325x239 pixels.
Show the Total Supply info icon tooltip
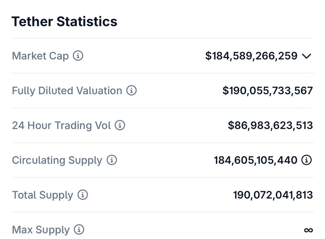(83, 195)
